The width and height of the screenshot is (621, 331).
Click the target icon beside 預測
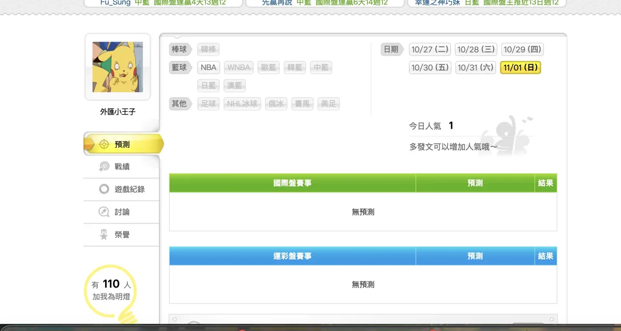click(104, 144)
